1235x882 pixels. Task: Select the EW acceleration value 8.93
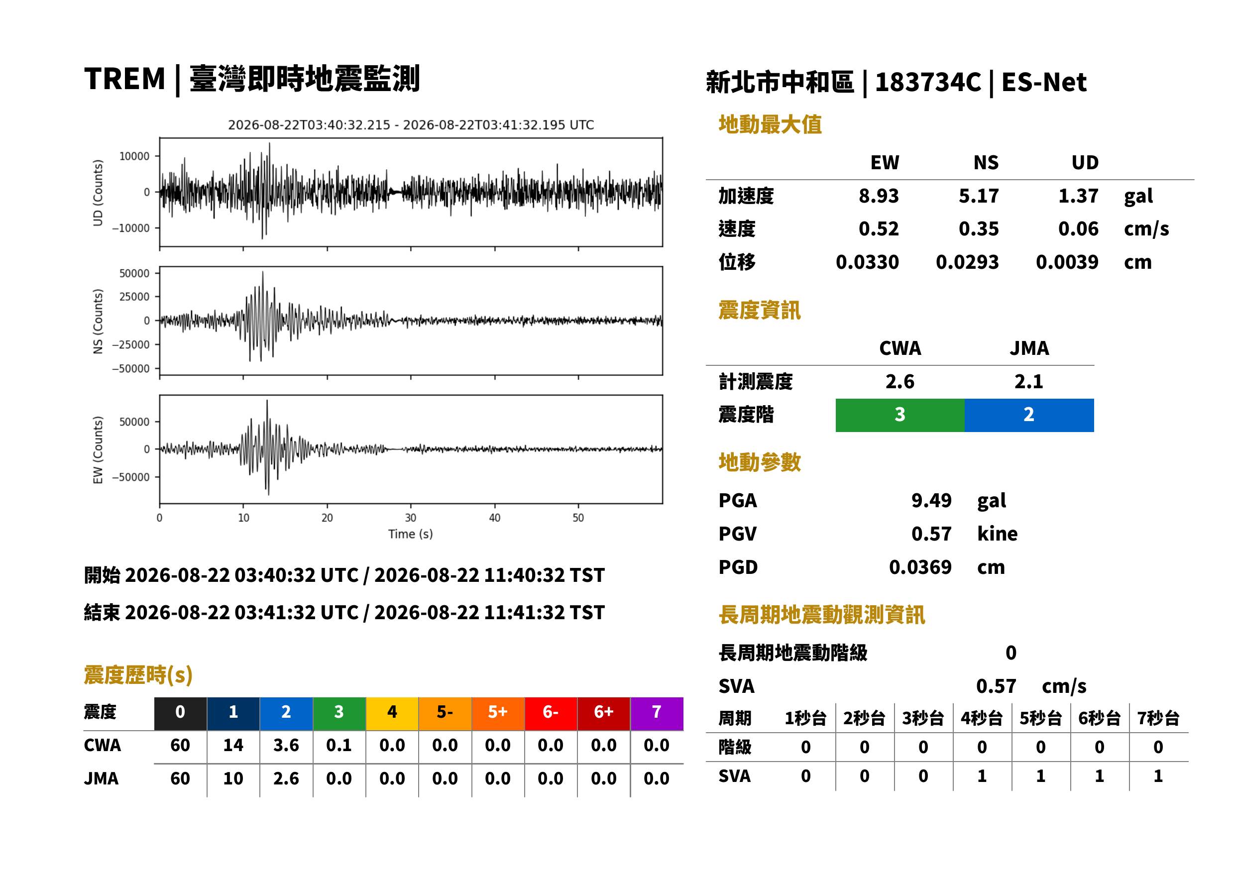(879, 196)
